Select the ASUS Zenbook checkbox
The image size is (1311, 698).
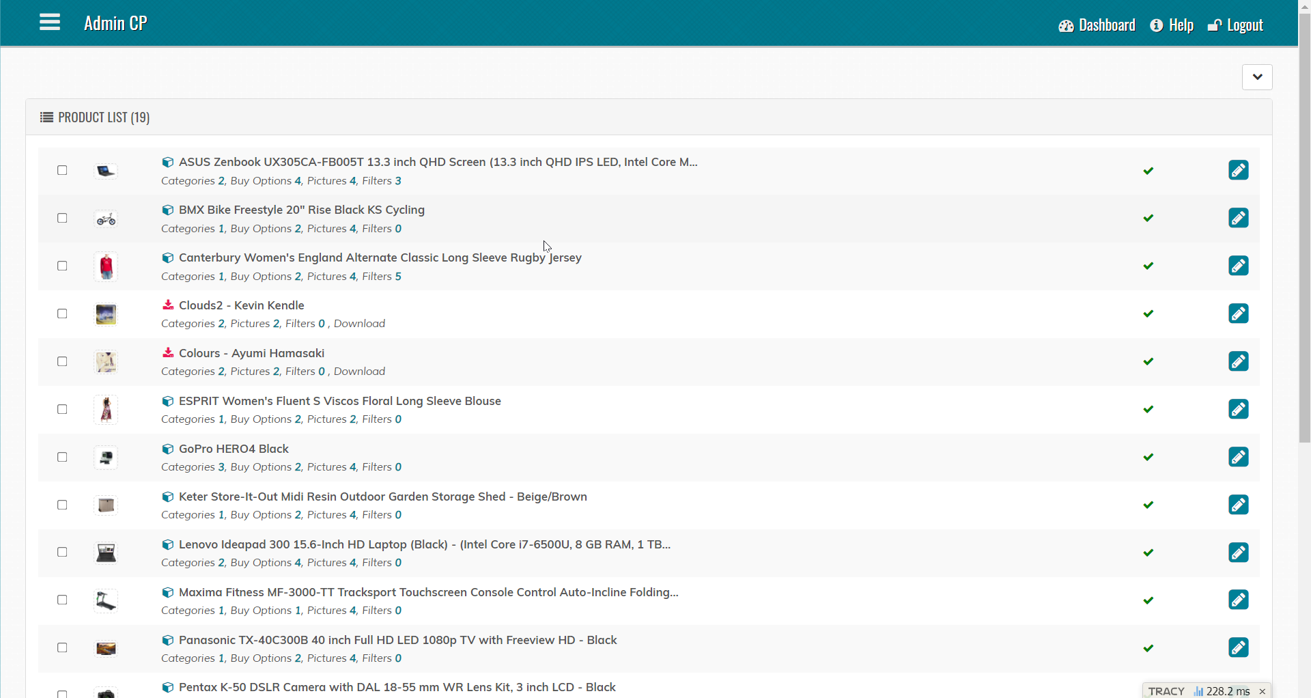62,170
